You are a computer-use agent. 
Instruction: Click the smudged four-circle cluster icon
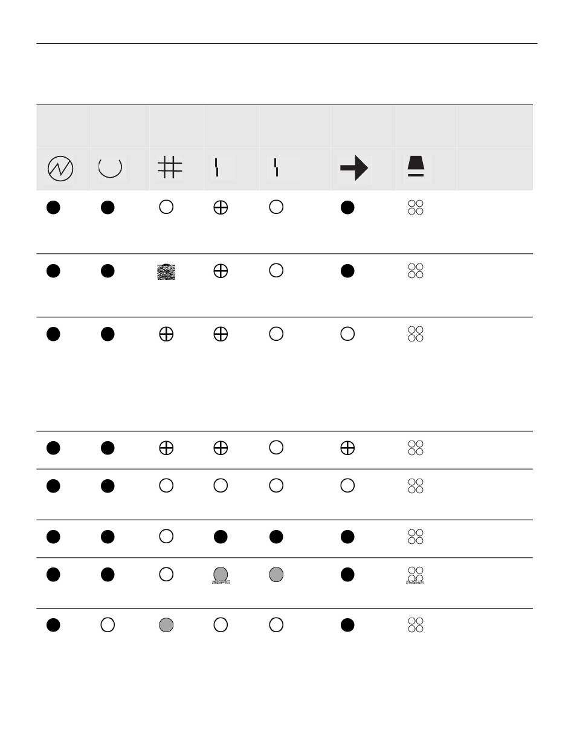pyautogui.click(x=416, y=575)
